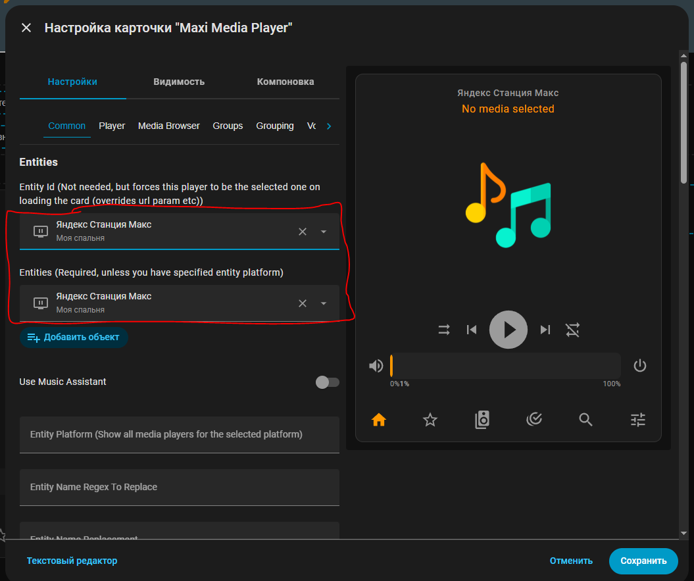Screen dimensions: 694x581
Task: Clear the Entities list Яндекс Станция Макс entry
Action: [x=303, y=303]
